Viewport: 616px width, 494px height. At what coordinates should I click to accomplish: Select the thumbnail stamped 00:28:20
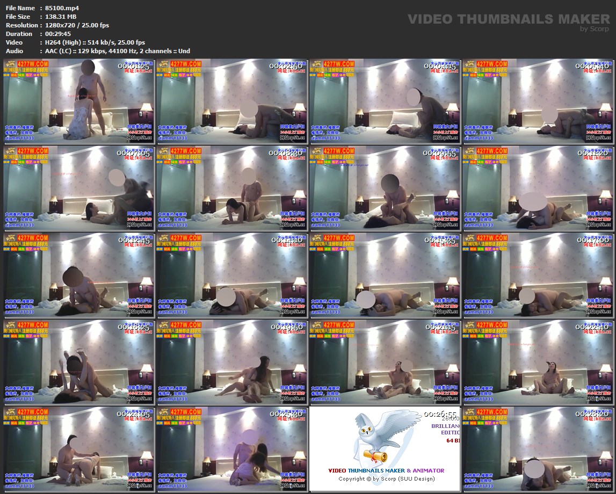click(x=538, y=449)
